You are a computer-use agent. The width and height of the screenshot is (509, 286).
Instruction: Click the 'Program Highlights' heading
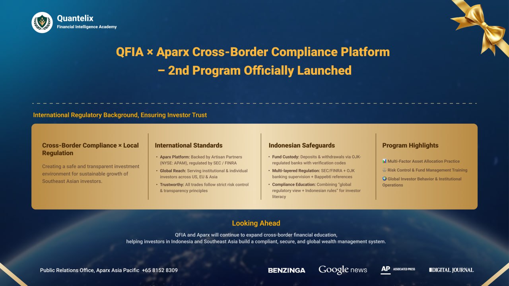point(410,146)
